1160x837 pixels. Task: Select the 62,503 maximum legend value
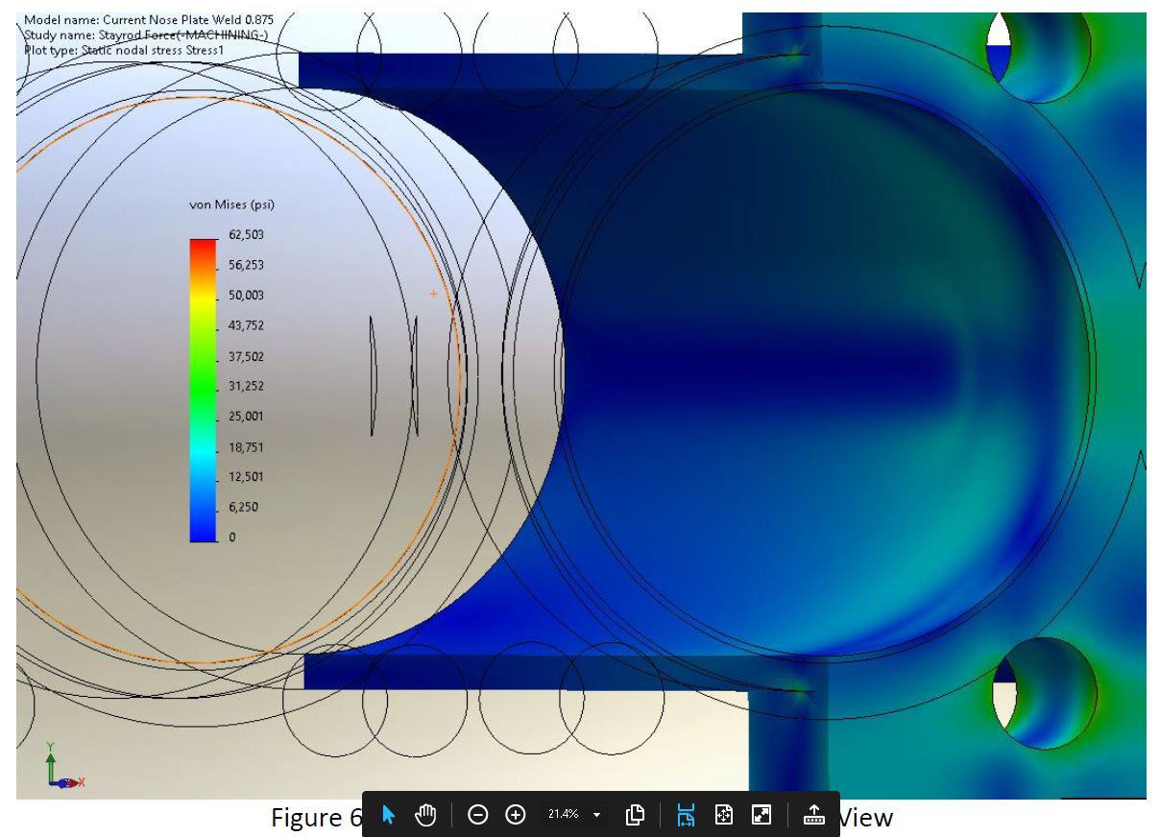point(246,235)
